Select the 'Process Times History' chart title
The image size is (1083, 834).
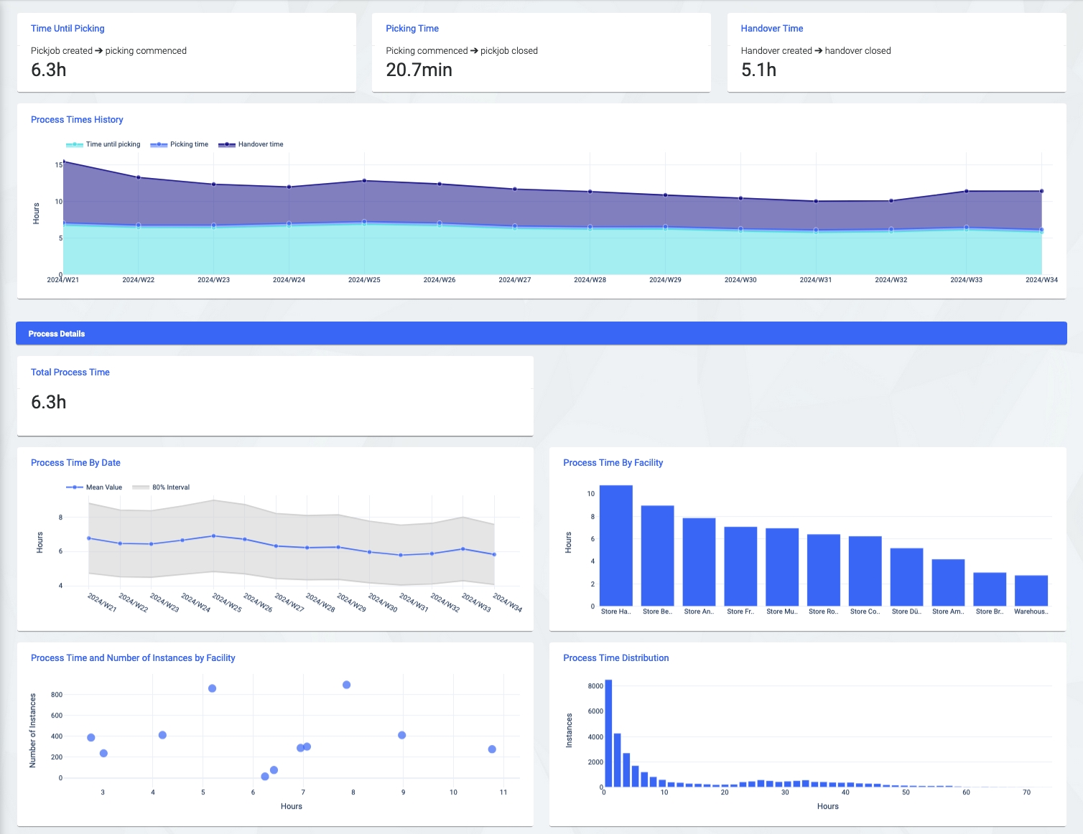point(77,120)
